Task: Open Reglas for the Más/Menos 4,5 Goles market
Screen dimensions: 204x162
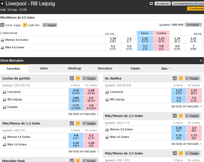Action: tap(50, 25)
